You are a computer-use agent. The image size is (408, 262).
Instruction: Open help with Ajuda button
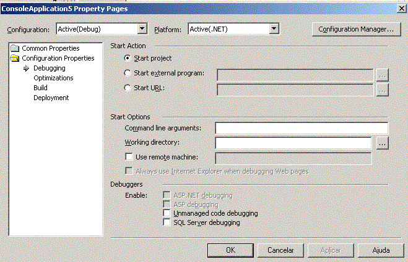[381, 250]
